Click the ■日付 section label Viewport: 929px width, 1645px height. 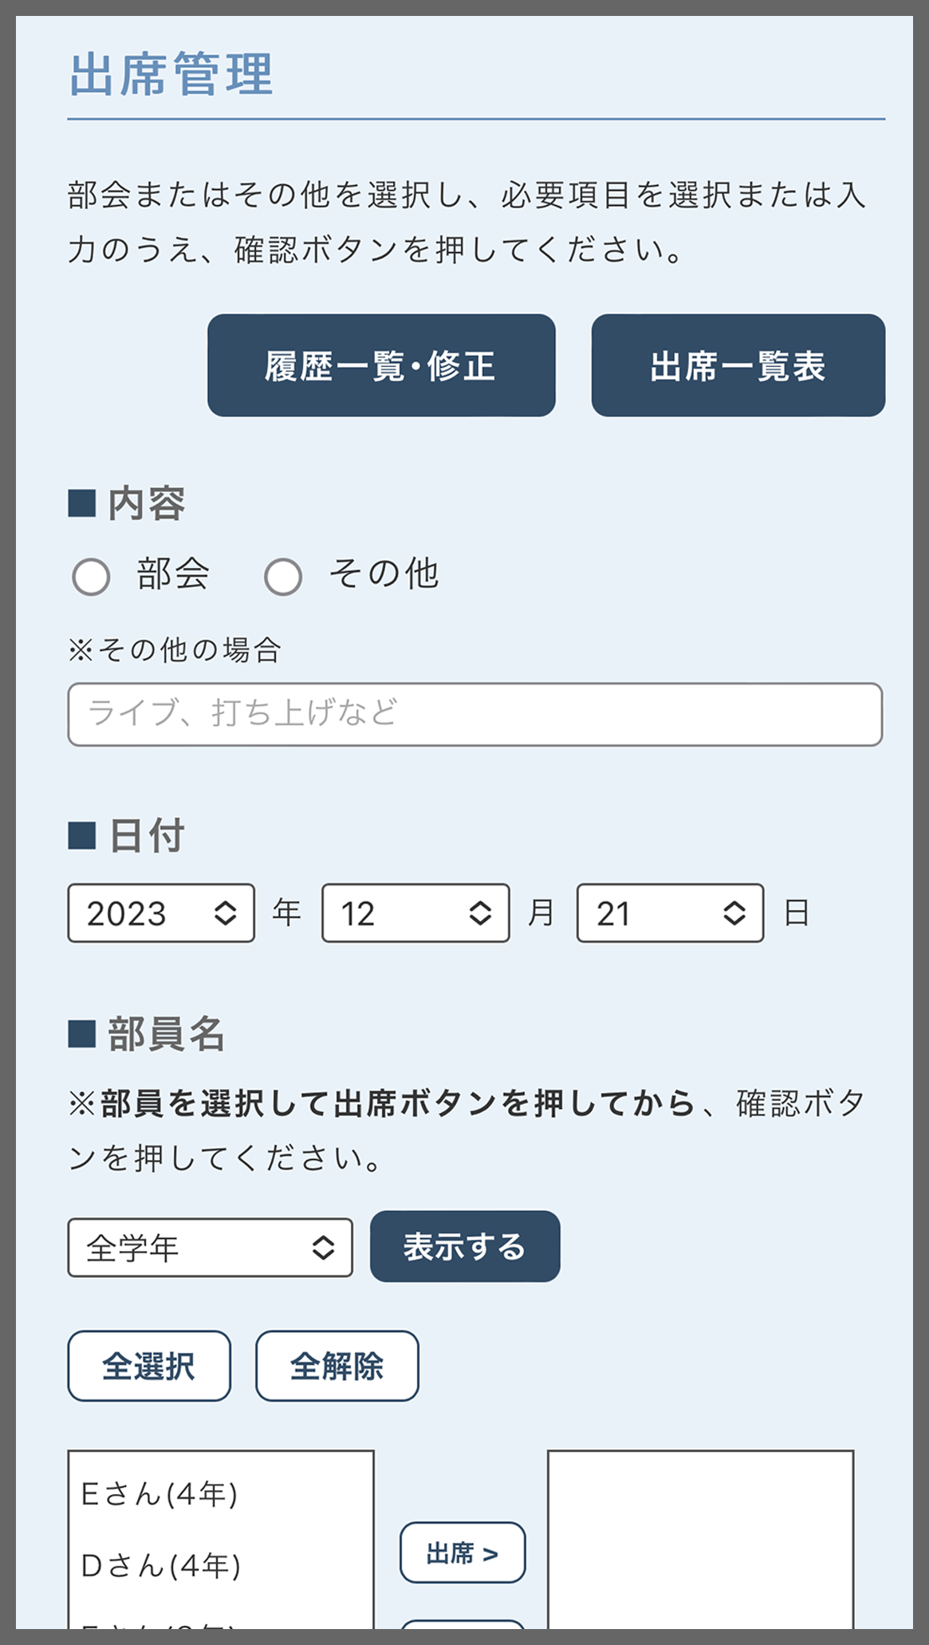[x=126, y=836]
